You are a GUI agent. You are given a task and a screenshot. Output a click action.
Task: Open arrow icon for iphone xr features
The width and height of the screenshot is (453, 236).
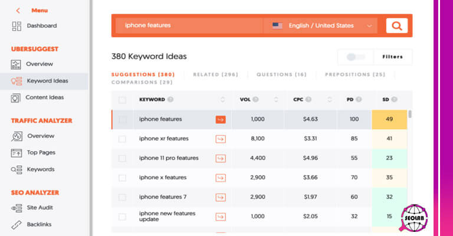(x=221, y=139)
